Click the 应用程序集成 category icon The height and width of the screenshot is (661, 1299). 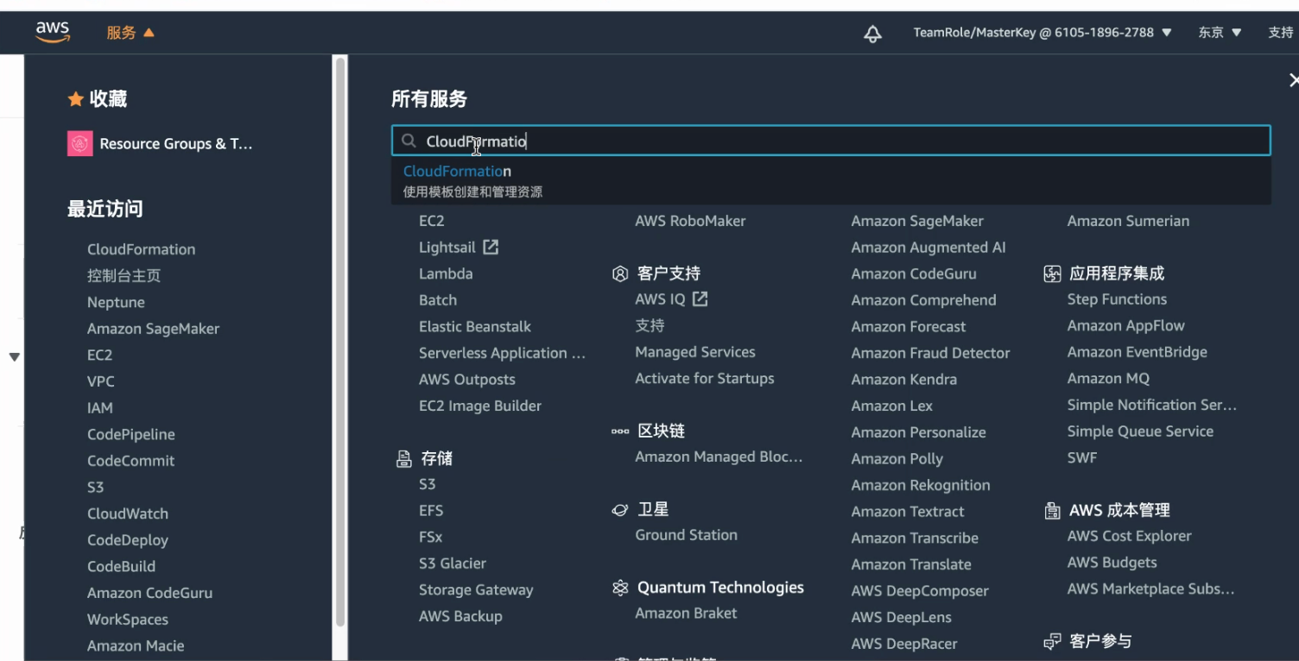(1052, 274)
